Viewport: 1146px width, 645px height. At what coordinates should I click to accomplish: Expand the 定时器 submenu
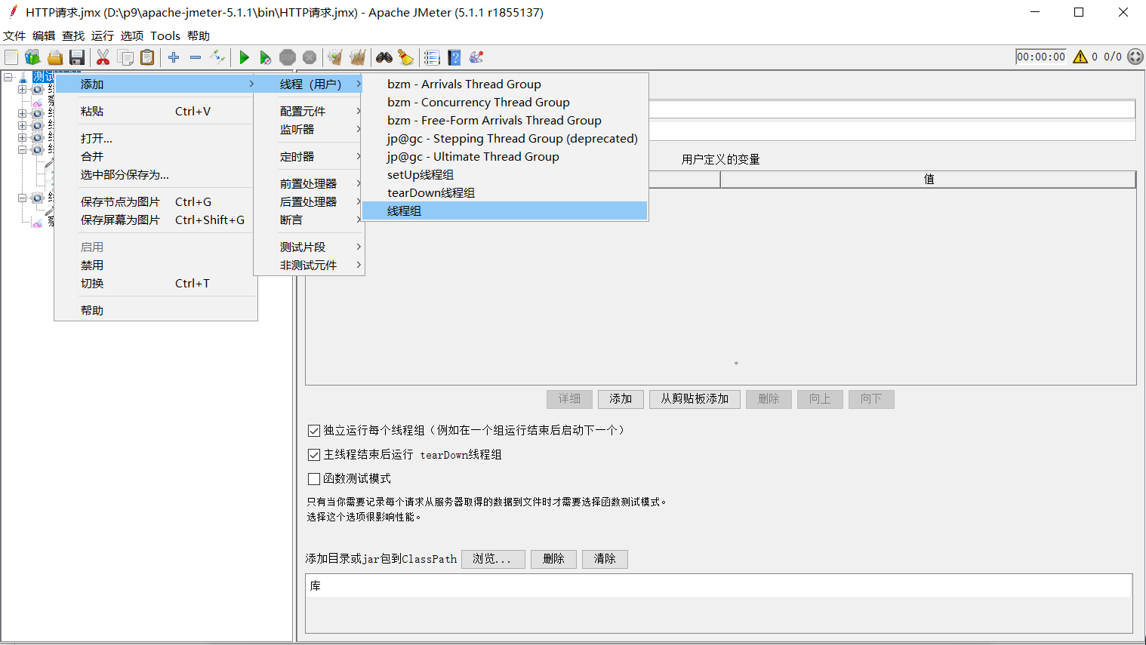(309, 156)
